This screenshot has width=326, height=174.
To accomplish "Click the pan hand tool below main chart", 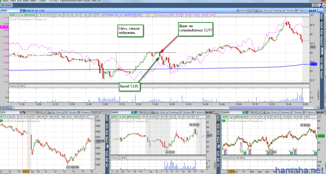I will click(11, 107).
